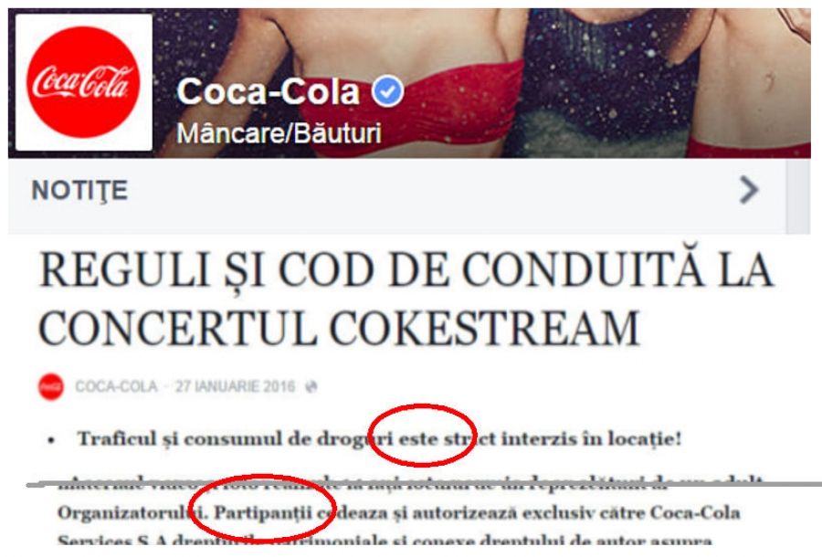Open the cover photo with red top
This screenshot has width=822, height=557.
481,83
